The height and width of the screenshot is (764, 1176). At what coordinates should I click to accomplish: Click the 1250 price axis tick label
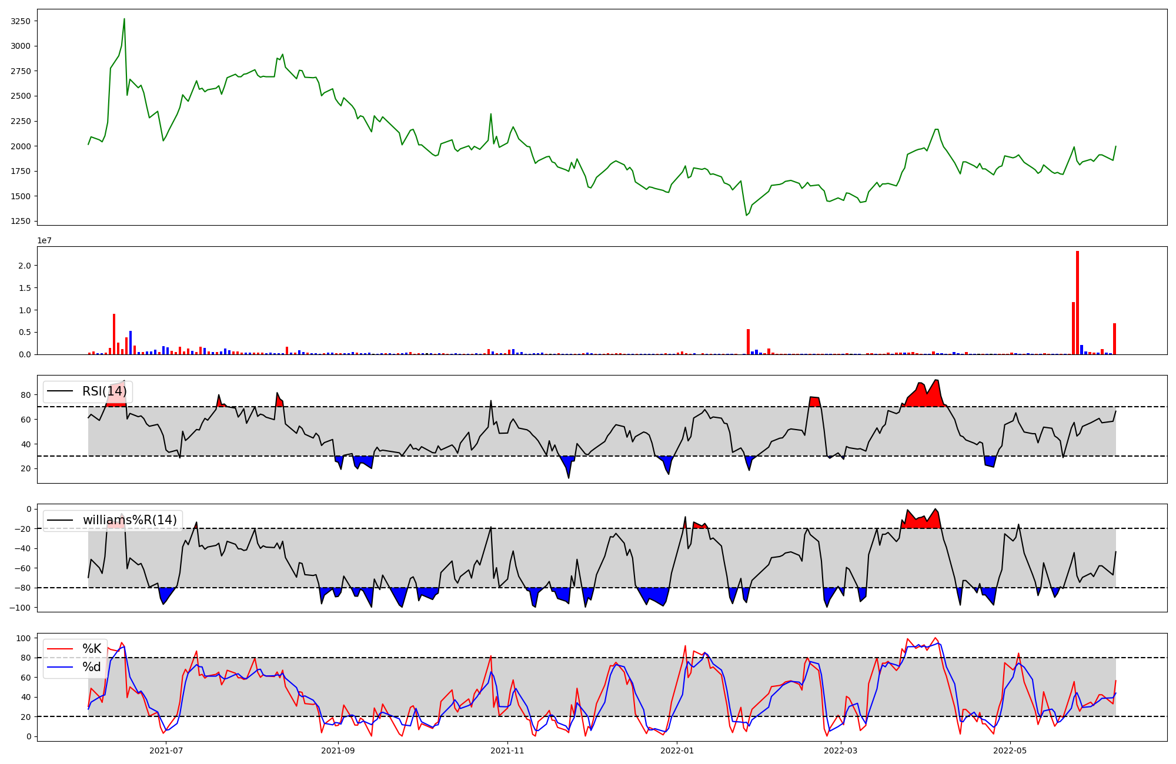pyautogui.click(x=21, y=222)
